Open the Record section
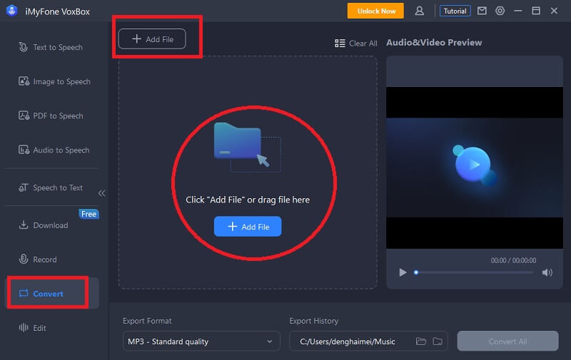Viewport: 571px width, 360px height. (x=38, y=259)
